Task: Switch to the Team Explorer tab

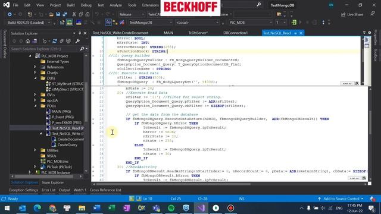Action: click(53, 182)
